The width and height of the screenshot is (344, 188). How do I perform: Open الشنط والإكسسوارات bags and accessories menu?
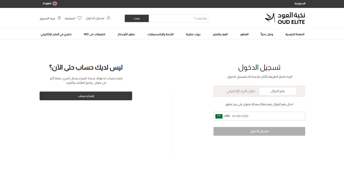click(161, 34)
